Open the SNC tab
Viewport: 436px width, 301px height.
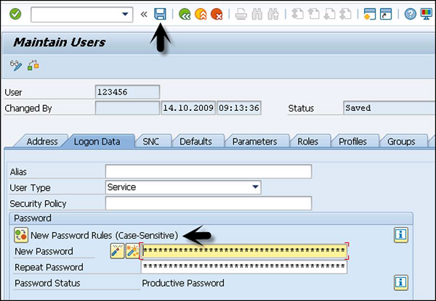pos(150,141)
